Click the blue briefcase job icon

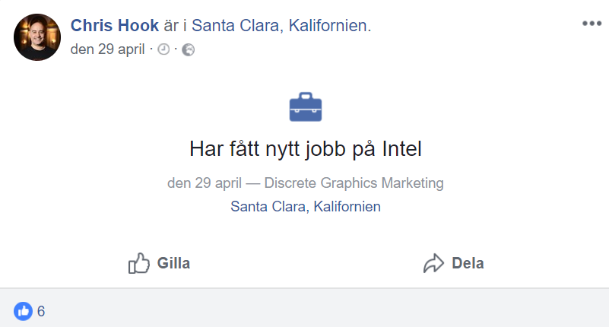306,107
